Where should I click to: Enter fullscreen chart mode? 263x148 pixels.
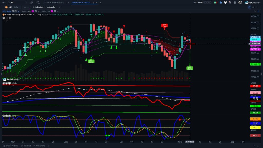coord(258,7)
